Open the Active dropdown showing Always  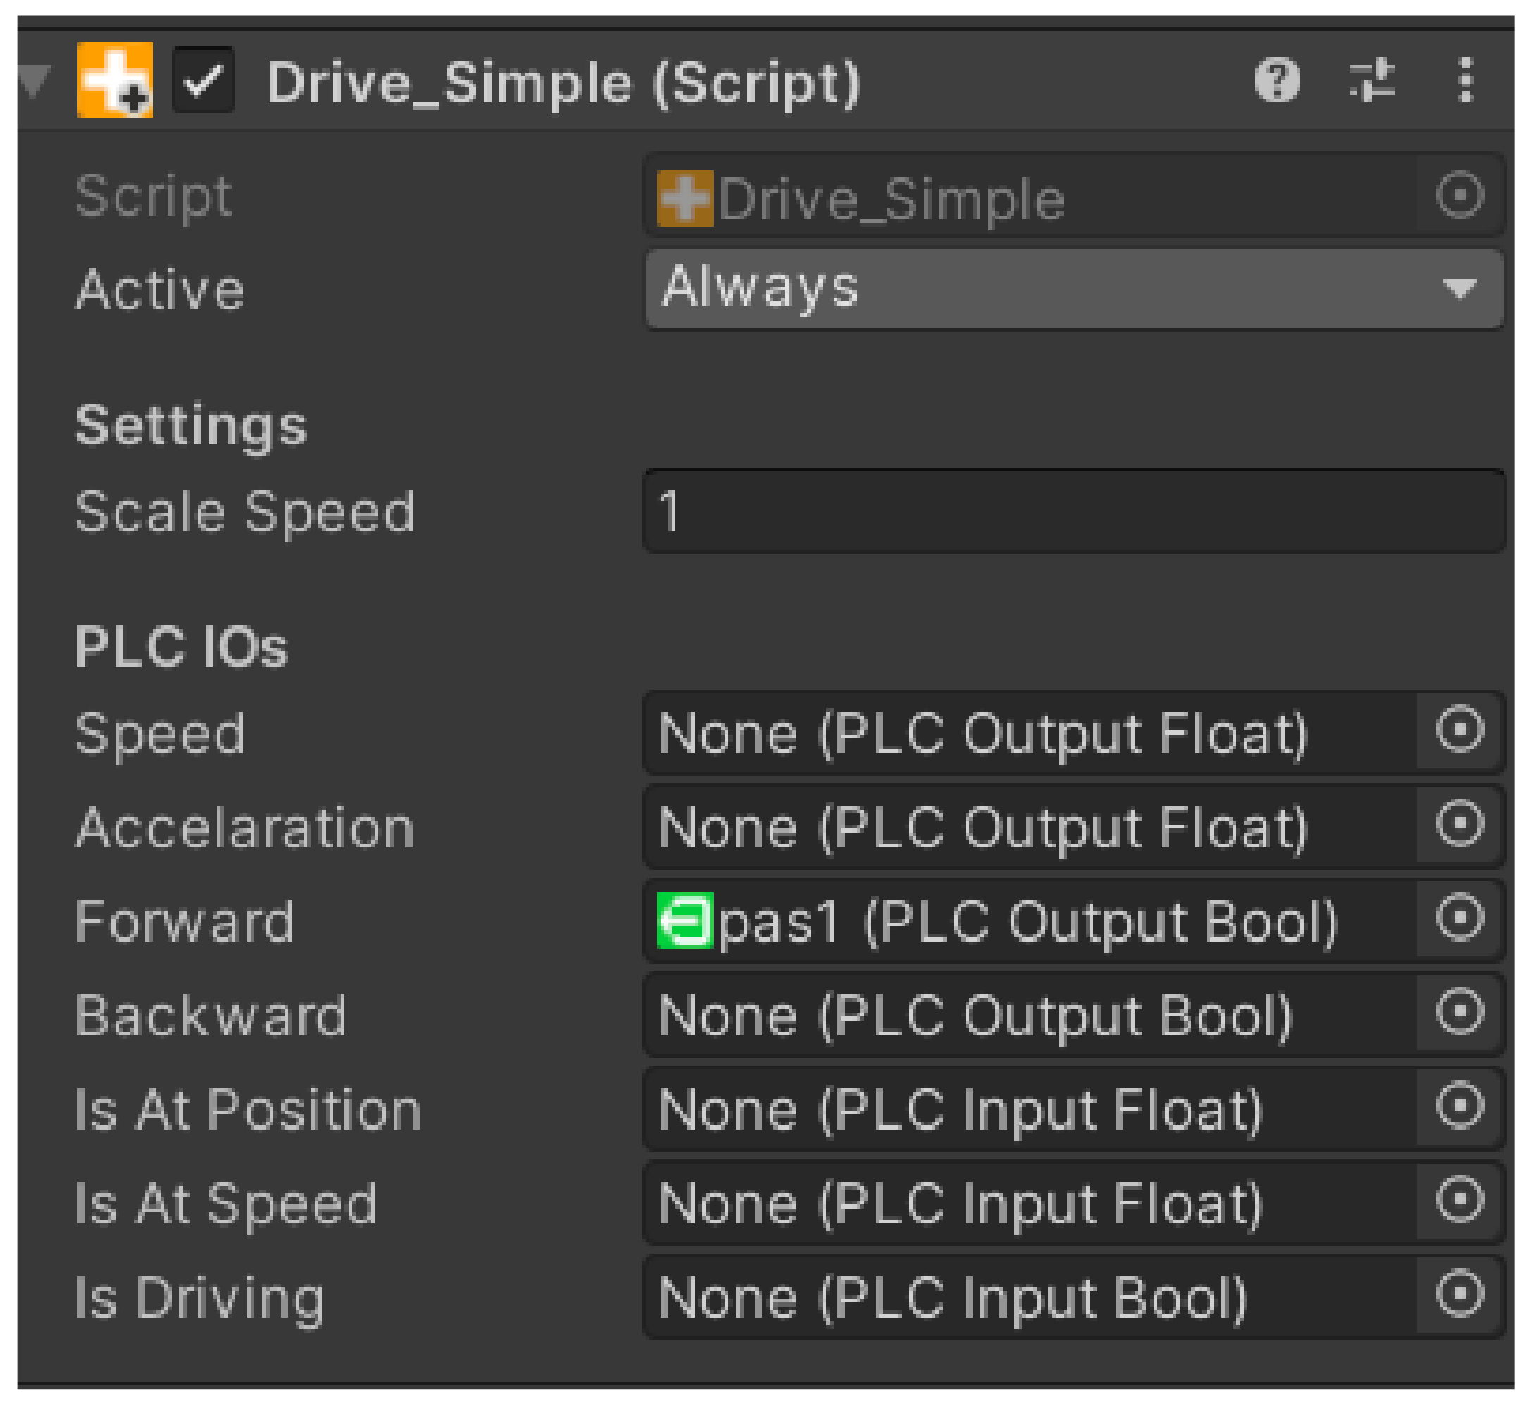click(x=1073, y=289)
